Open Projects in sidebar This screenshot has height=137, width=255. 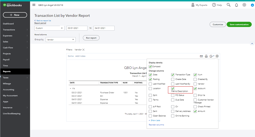click(x=7, y=54)
